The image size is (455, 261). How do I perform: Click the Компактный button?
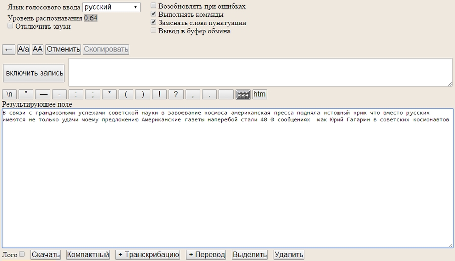pyautogui.click(x=88, y=255)
